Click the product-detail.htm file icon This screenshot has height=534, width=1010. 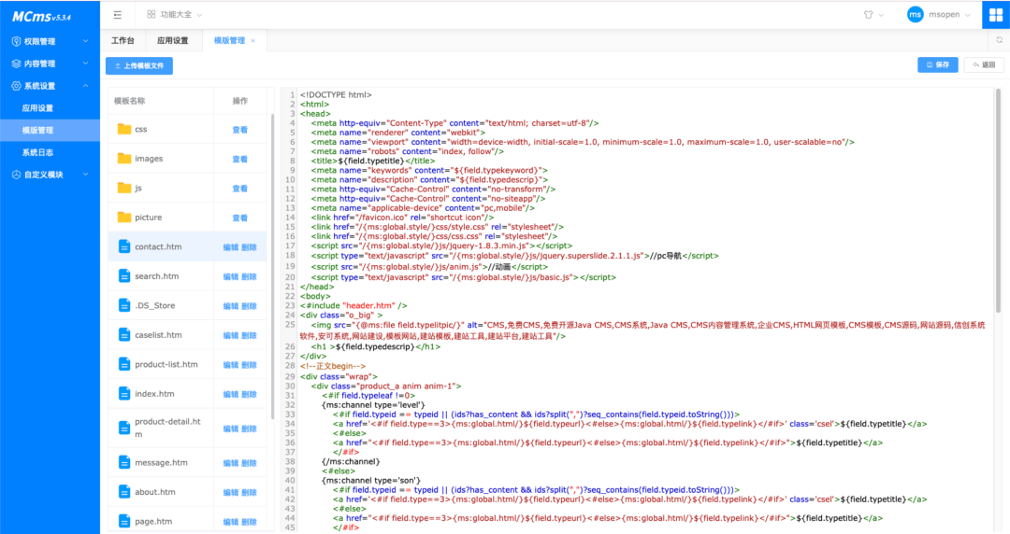124,428
